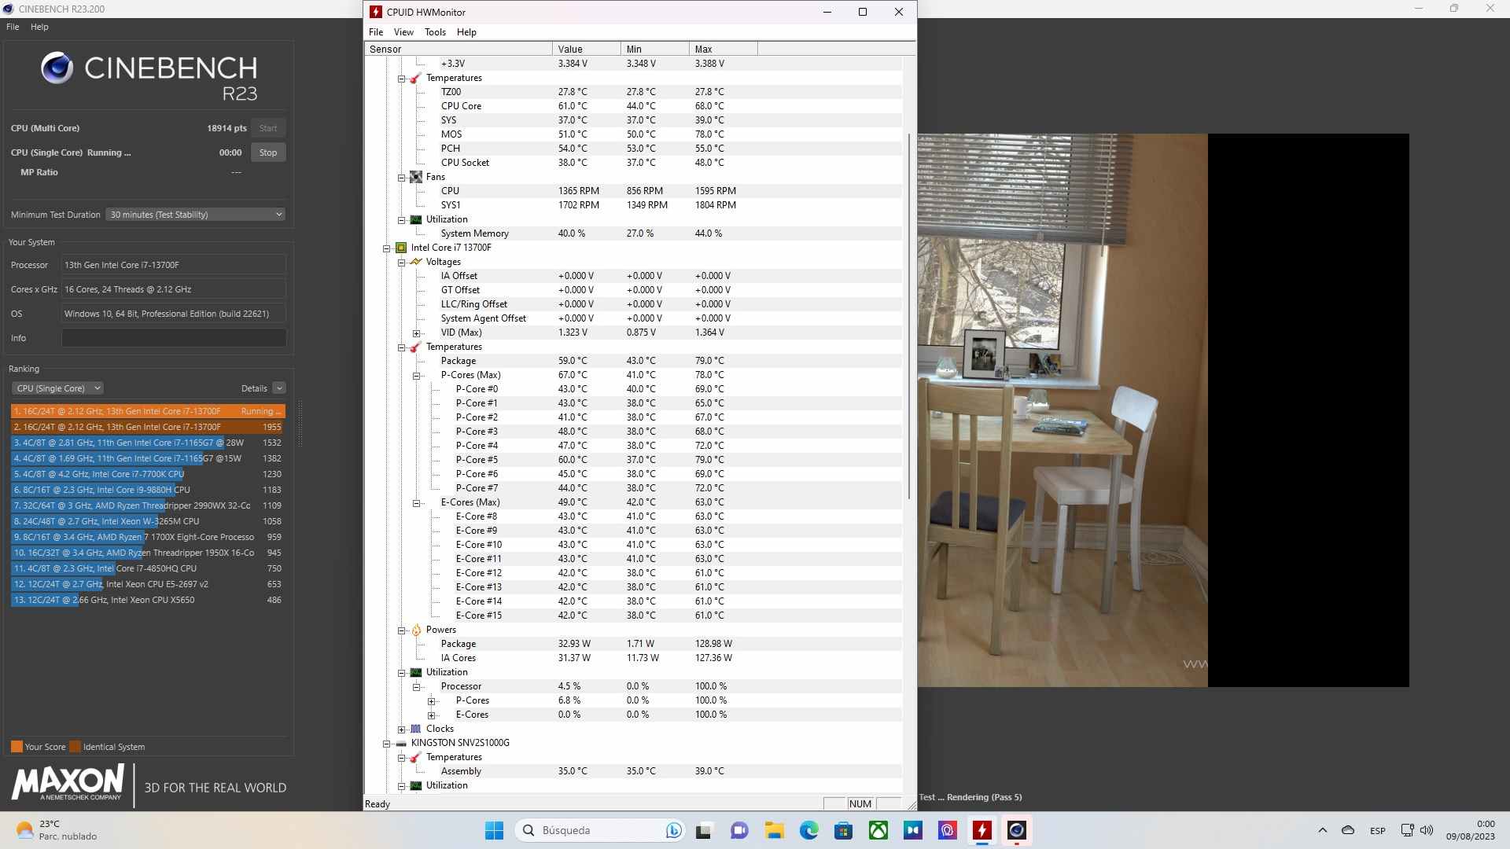Click the Xbox app taskbar icon
The width and height of the screenshot is (1510, 849).
tap(878, 830)
